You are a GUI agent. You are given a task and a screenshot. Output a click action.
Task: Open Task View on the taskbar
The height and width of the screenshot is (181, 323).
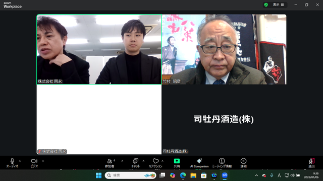point(163,175)
